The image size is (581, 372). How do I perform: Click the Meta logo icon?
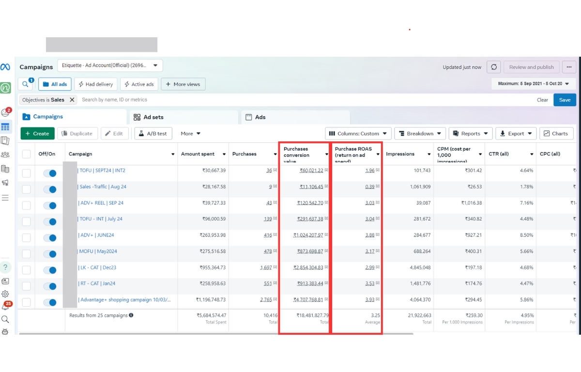point(5,67)
